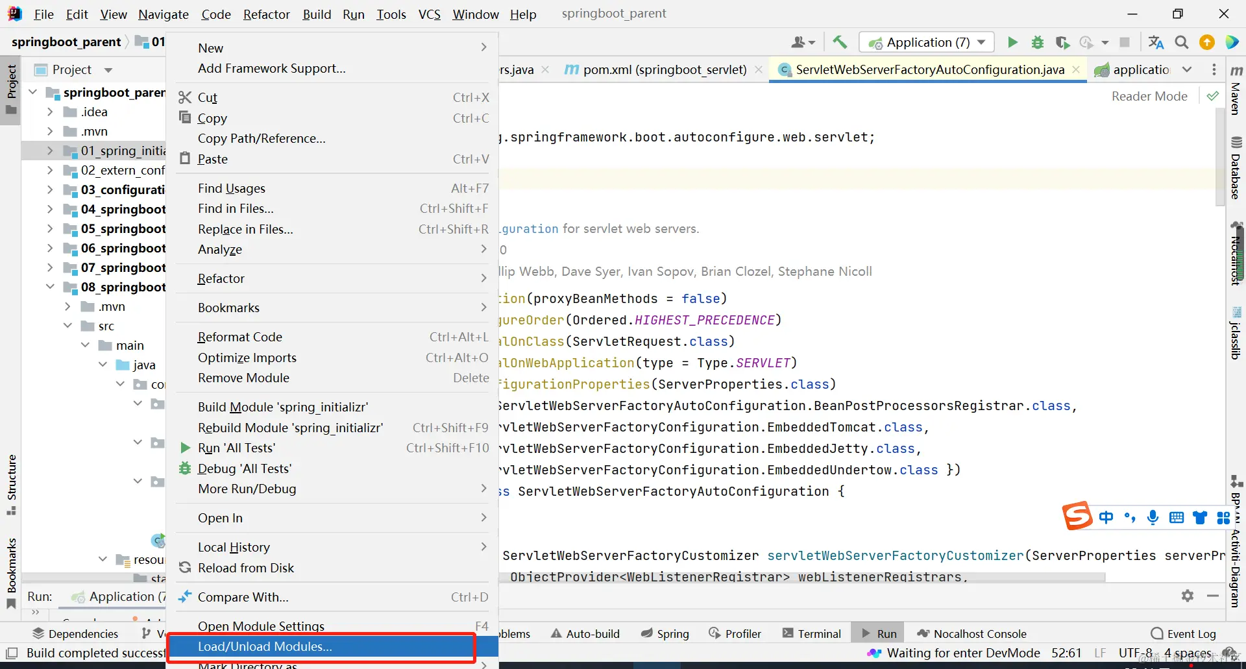Viewport: 1246px width, 669px height.
Task: Expand the .idea folder in project tree
Action: (50, 112)
